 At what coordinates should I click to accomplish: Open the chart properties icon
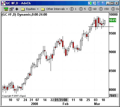click(x=11, y=9)
